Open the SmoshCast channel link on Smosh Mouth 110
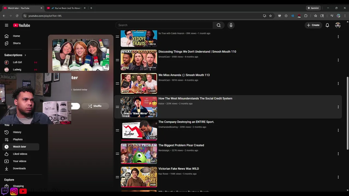Viewport: 349px width, 196px height. click(x=164, y=57)
